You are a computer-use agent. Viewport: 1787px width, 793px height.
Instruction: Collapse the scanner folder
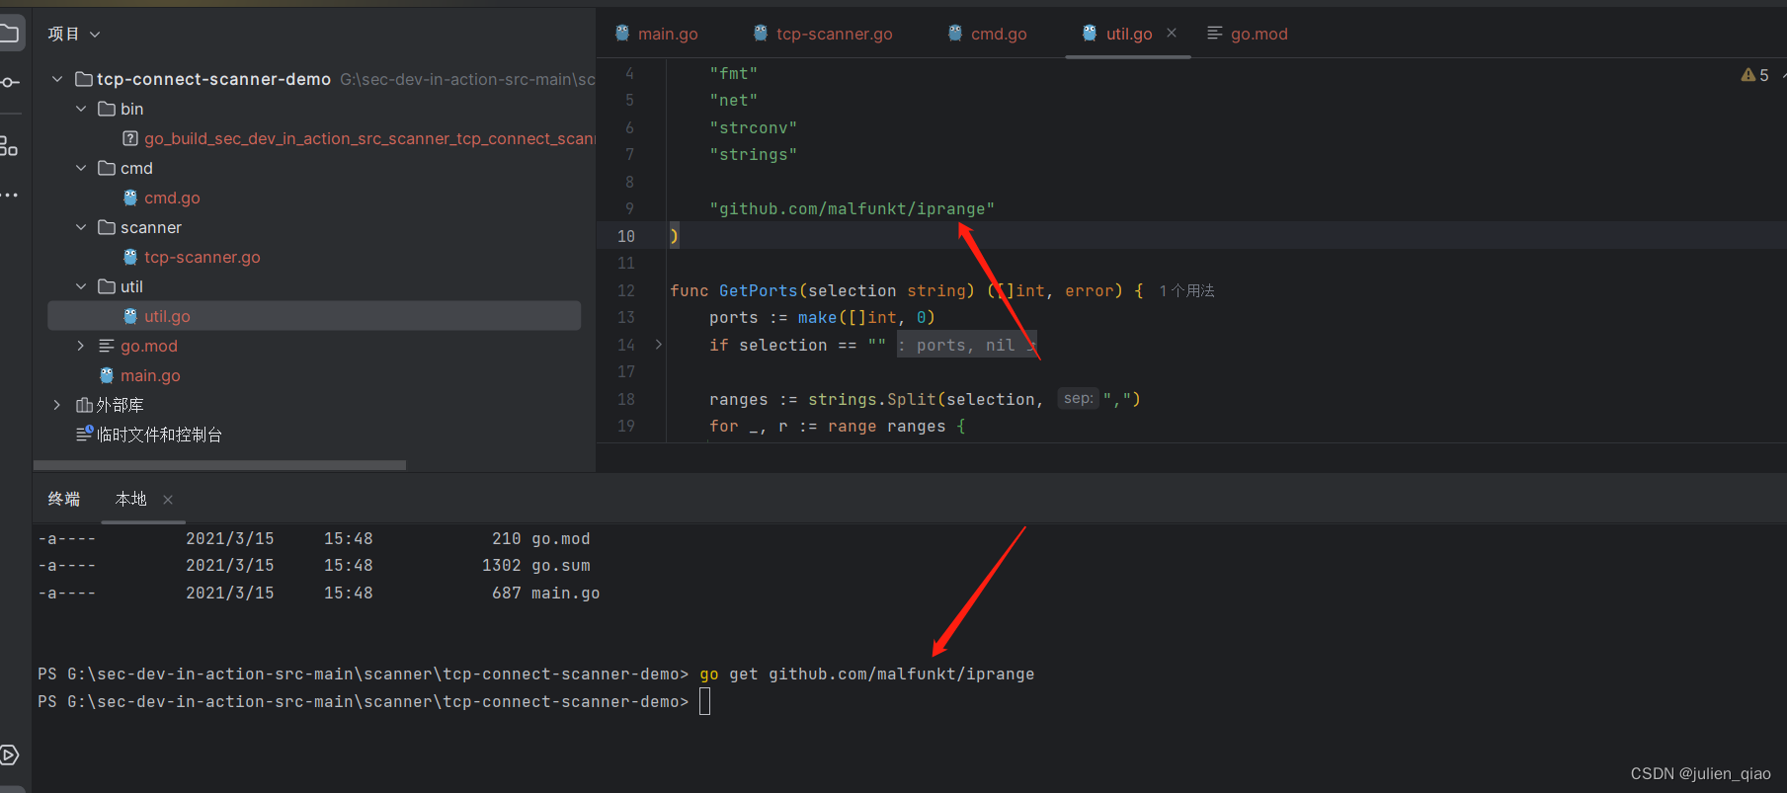click(81, 227)
